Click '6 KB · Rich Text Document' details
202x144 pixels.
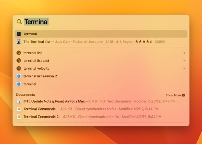point(110,101)
